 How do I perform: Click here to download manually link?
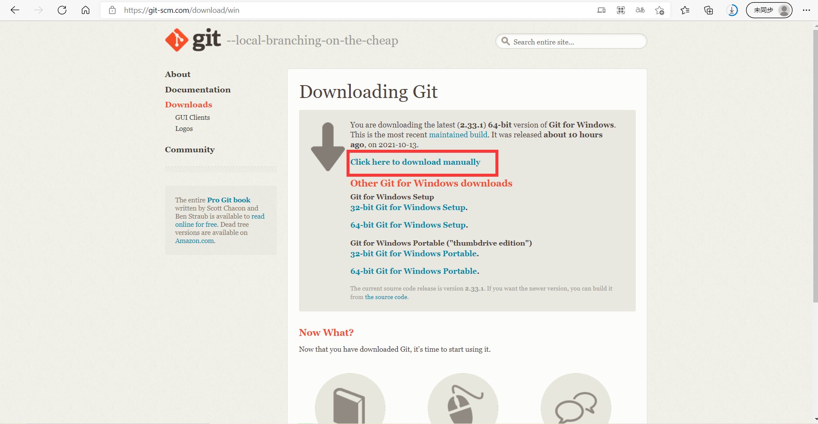415,162
